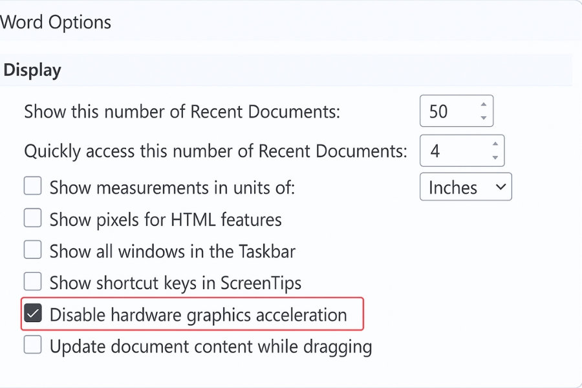Check Update document content while dragging box
Screen dimensions: 582x388
click(32, 345)
